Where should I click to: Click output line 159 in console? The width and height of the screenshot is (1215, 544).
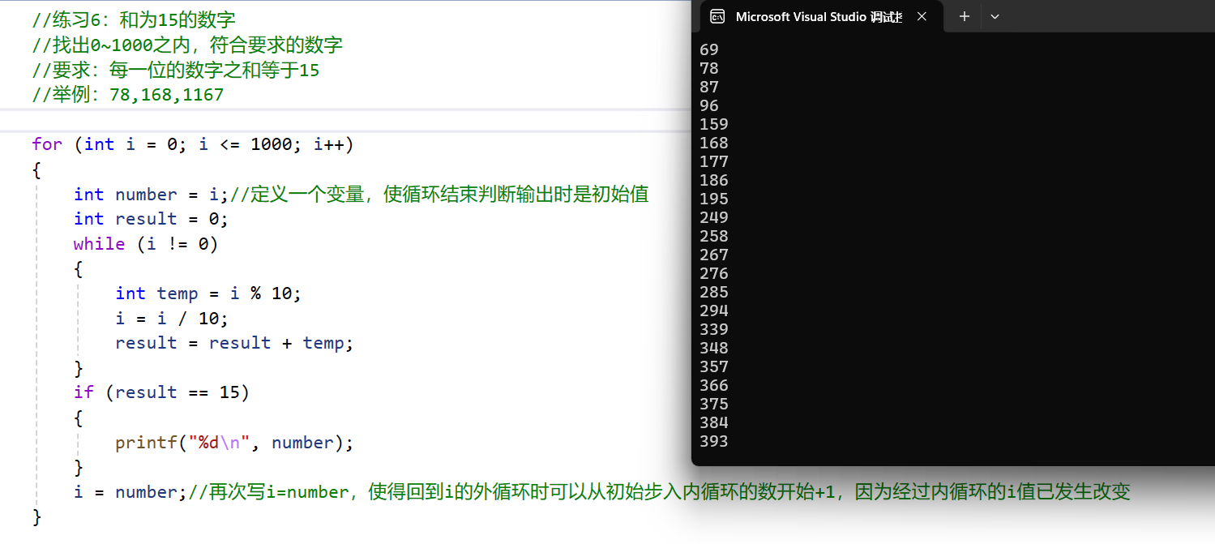713,124
